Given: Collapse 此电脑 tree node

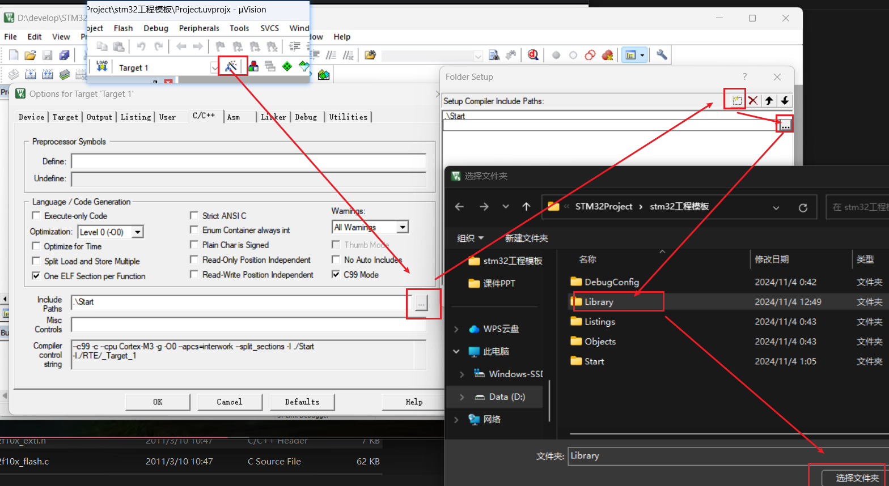Looking at the screenshot, I should [457, 351].
